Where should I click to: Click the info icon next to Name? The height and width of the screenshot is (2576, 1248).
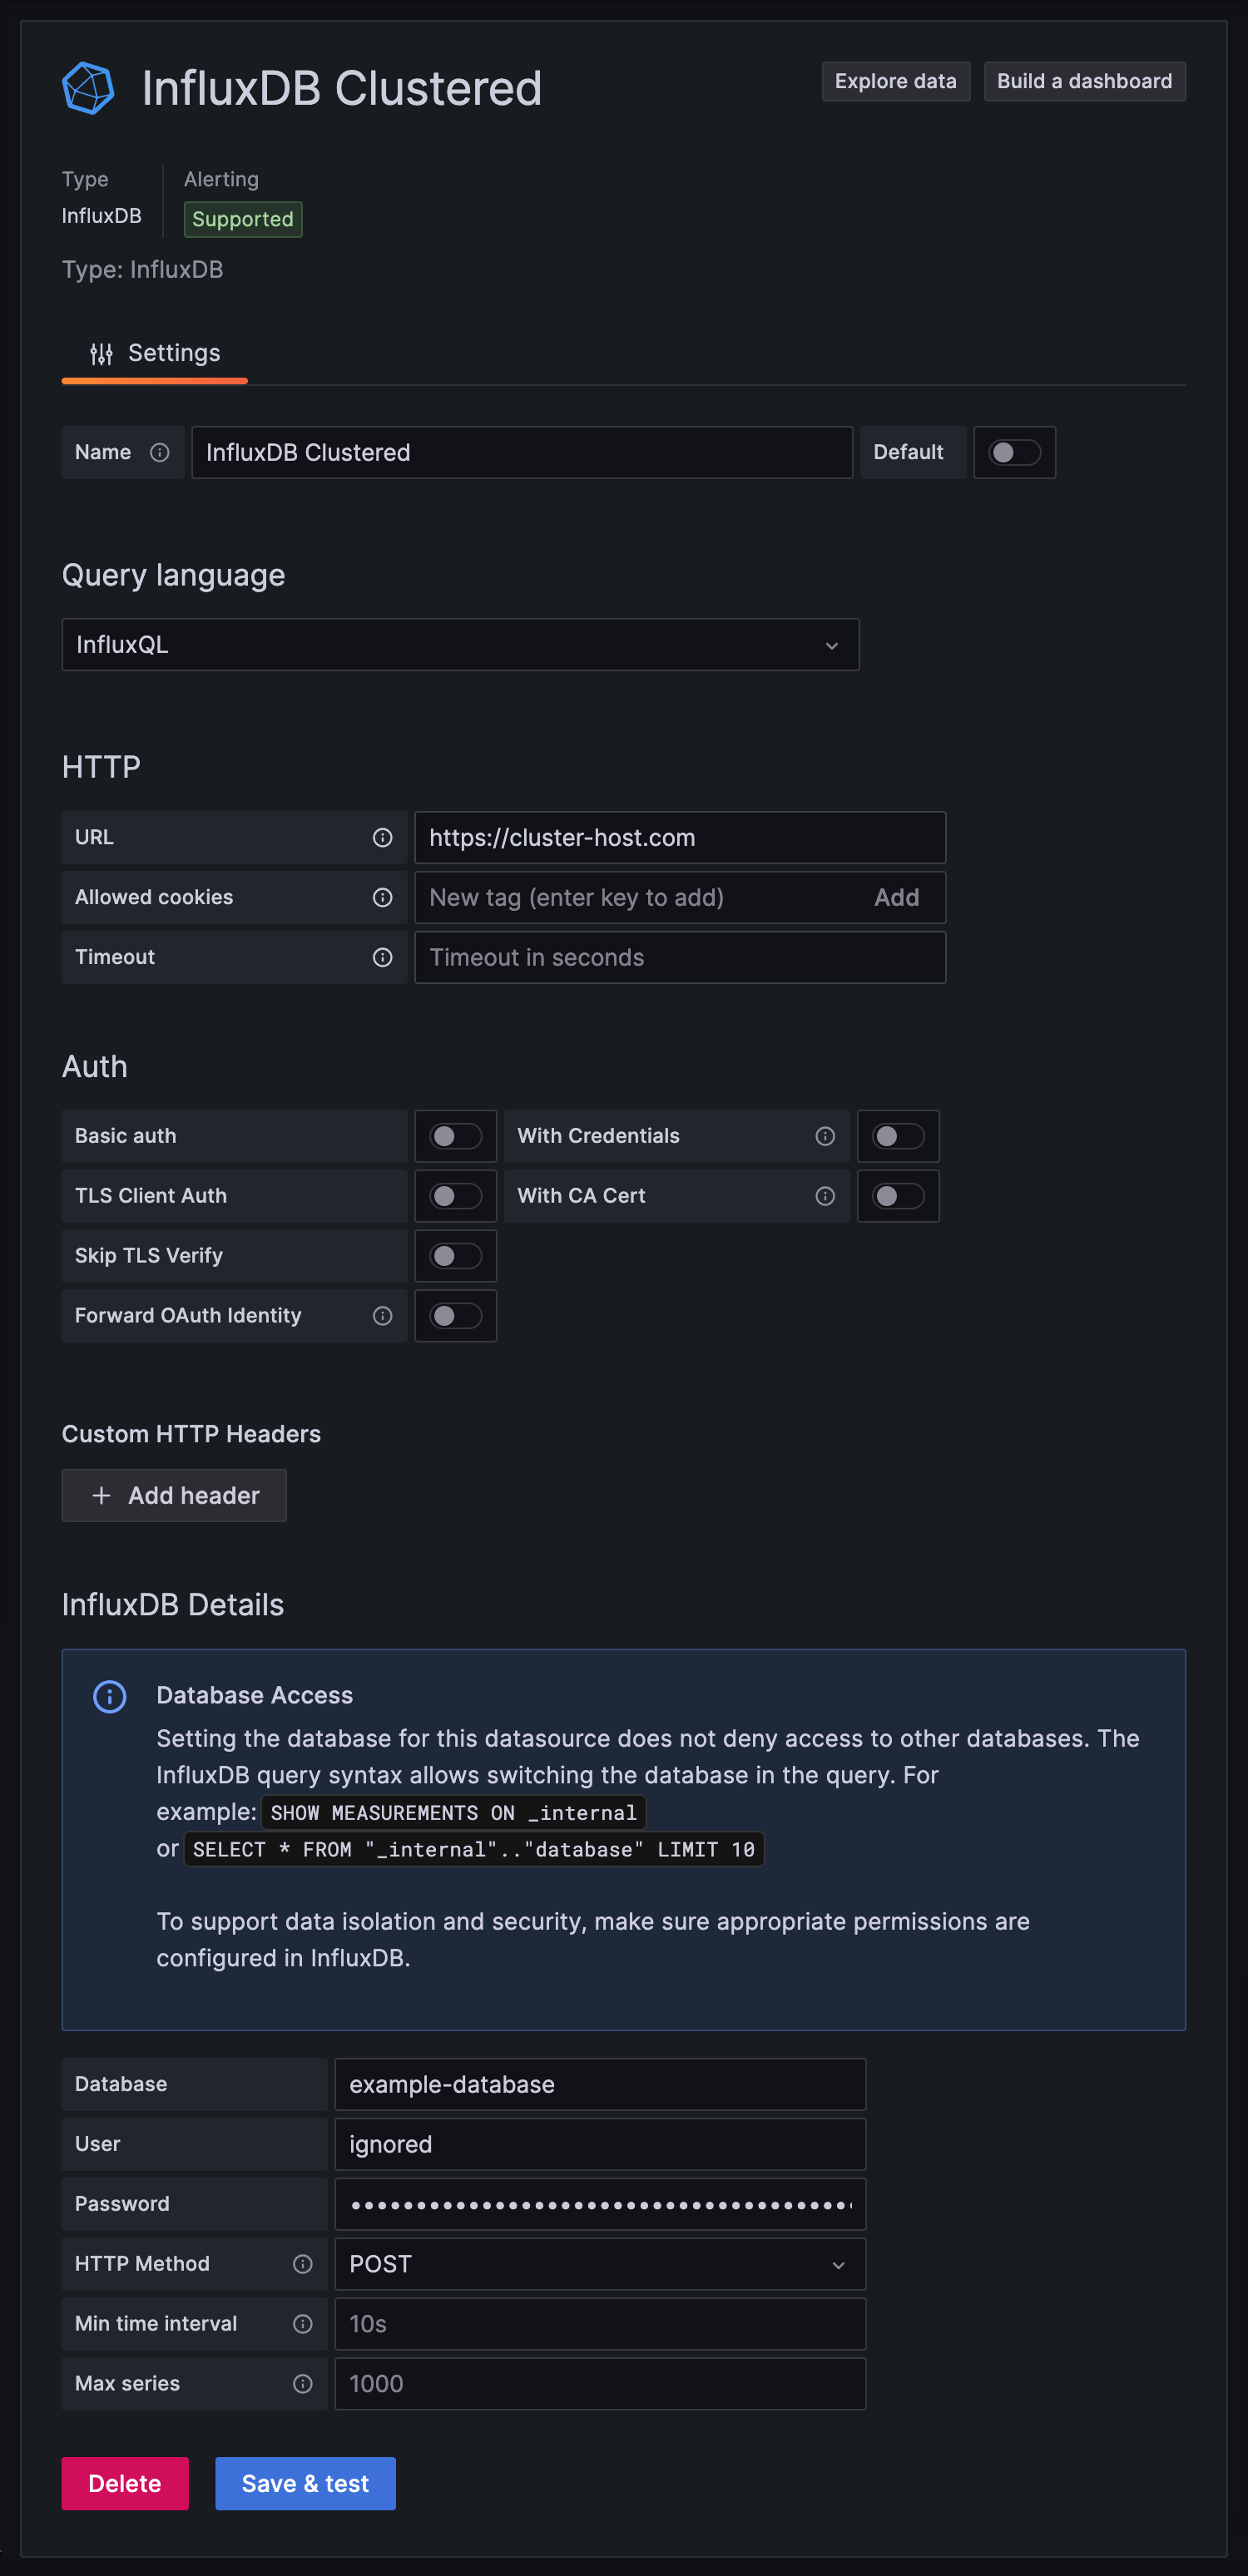[159, 452]
